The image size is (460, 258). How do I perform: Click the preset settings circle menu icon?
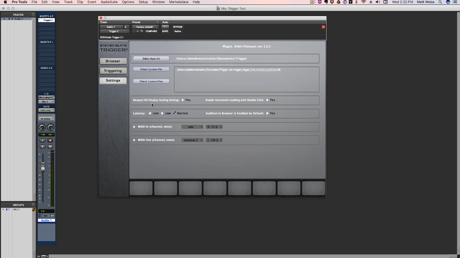[157, 22]
